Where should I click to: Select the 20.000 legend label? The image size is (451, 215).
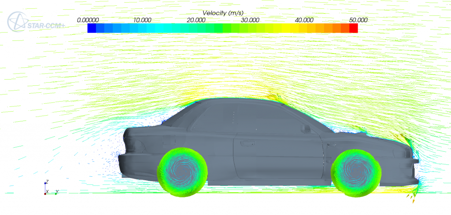197,20
